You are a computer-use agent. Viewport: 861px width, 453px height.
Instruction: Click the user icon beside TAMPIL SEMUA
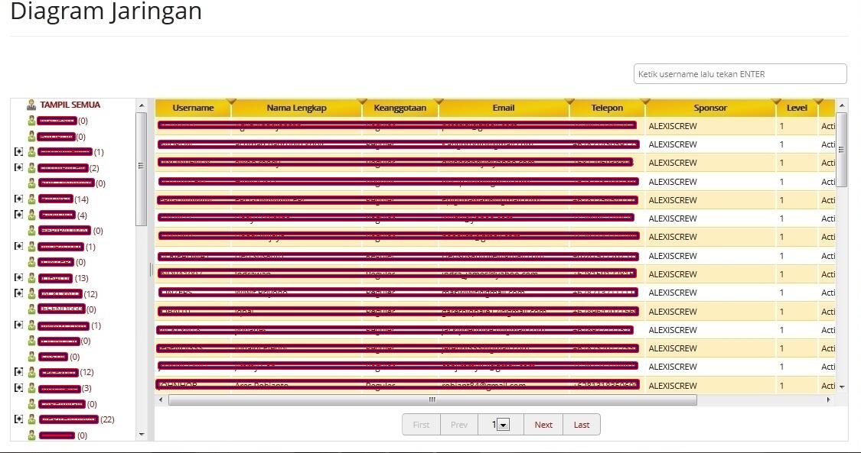point(31,105)
